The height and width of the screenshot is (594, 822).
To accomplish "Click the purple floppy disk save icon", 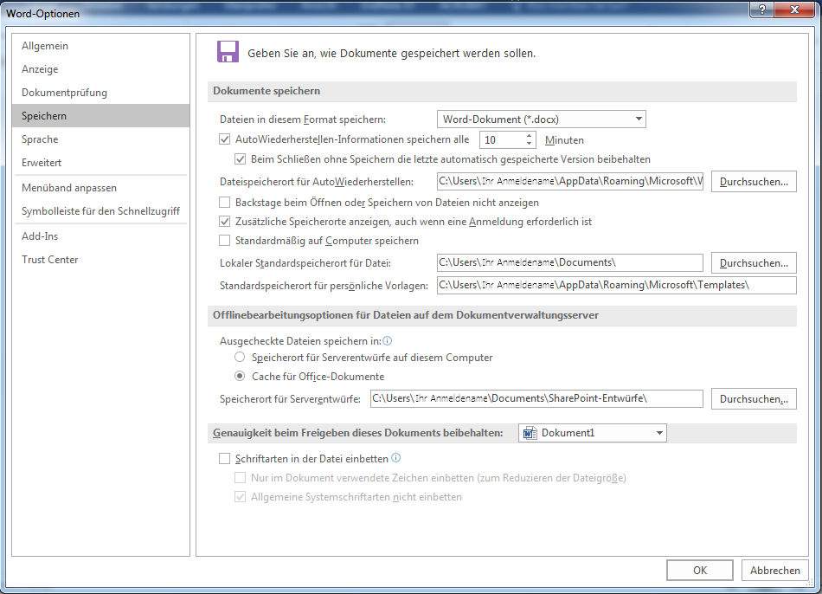I will tap(228, 52).
